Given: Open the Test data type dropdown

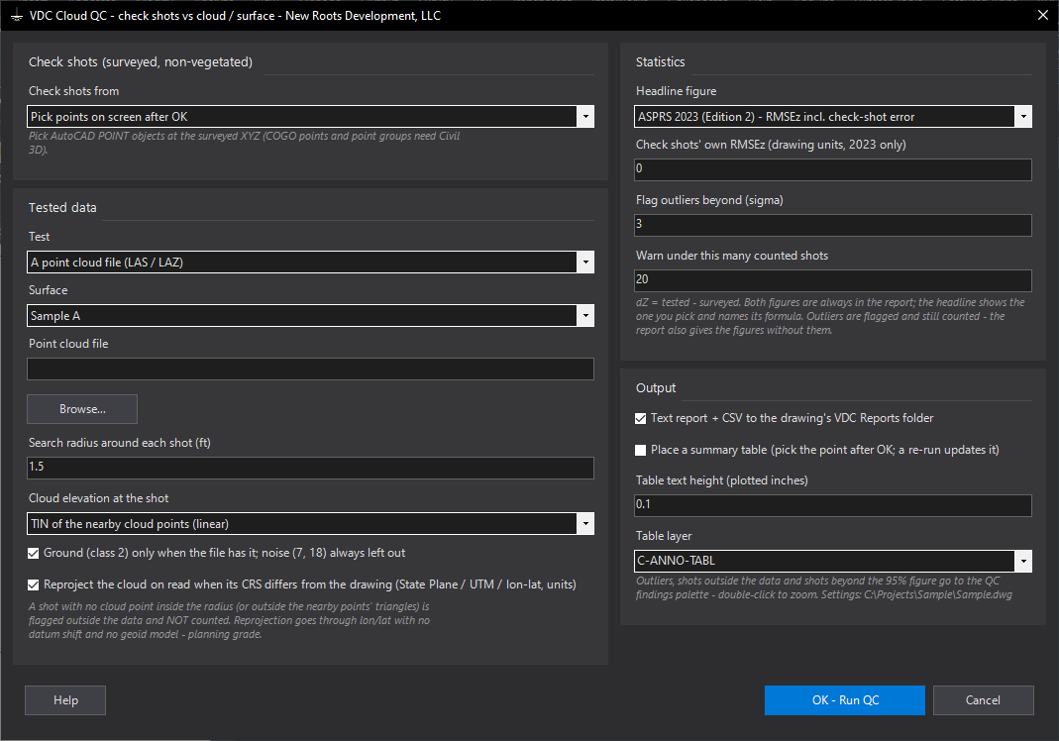Looking at the screenshot, I should click(x=311, y=263).
